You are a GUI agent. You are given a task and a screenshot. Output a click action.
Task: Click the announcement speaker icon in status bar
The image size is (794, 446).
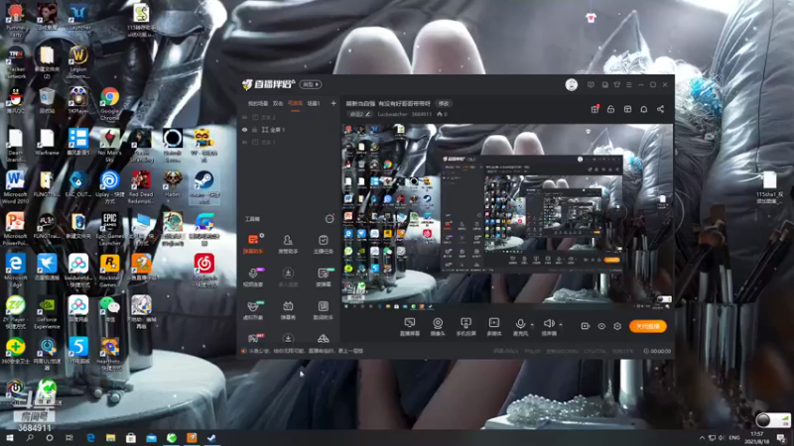[x=244, y=351]
